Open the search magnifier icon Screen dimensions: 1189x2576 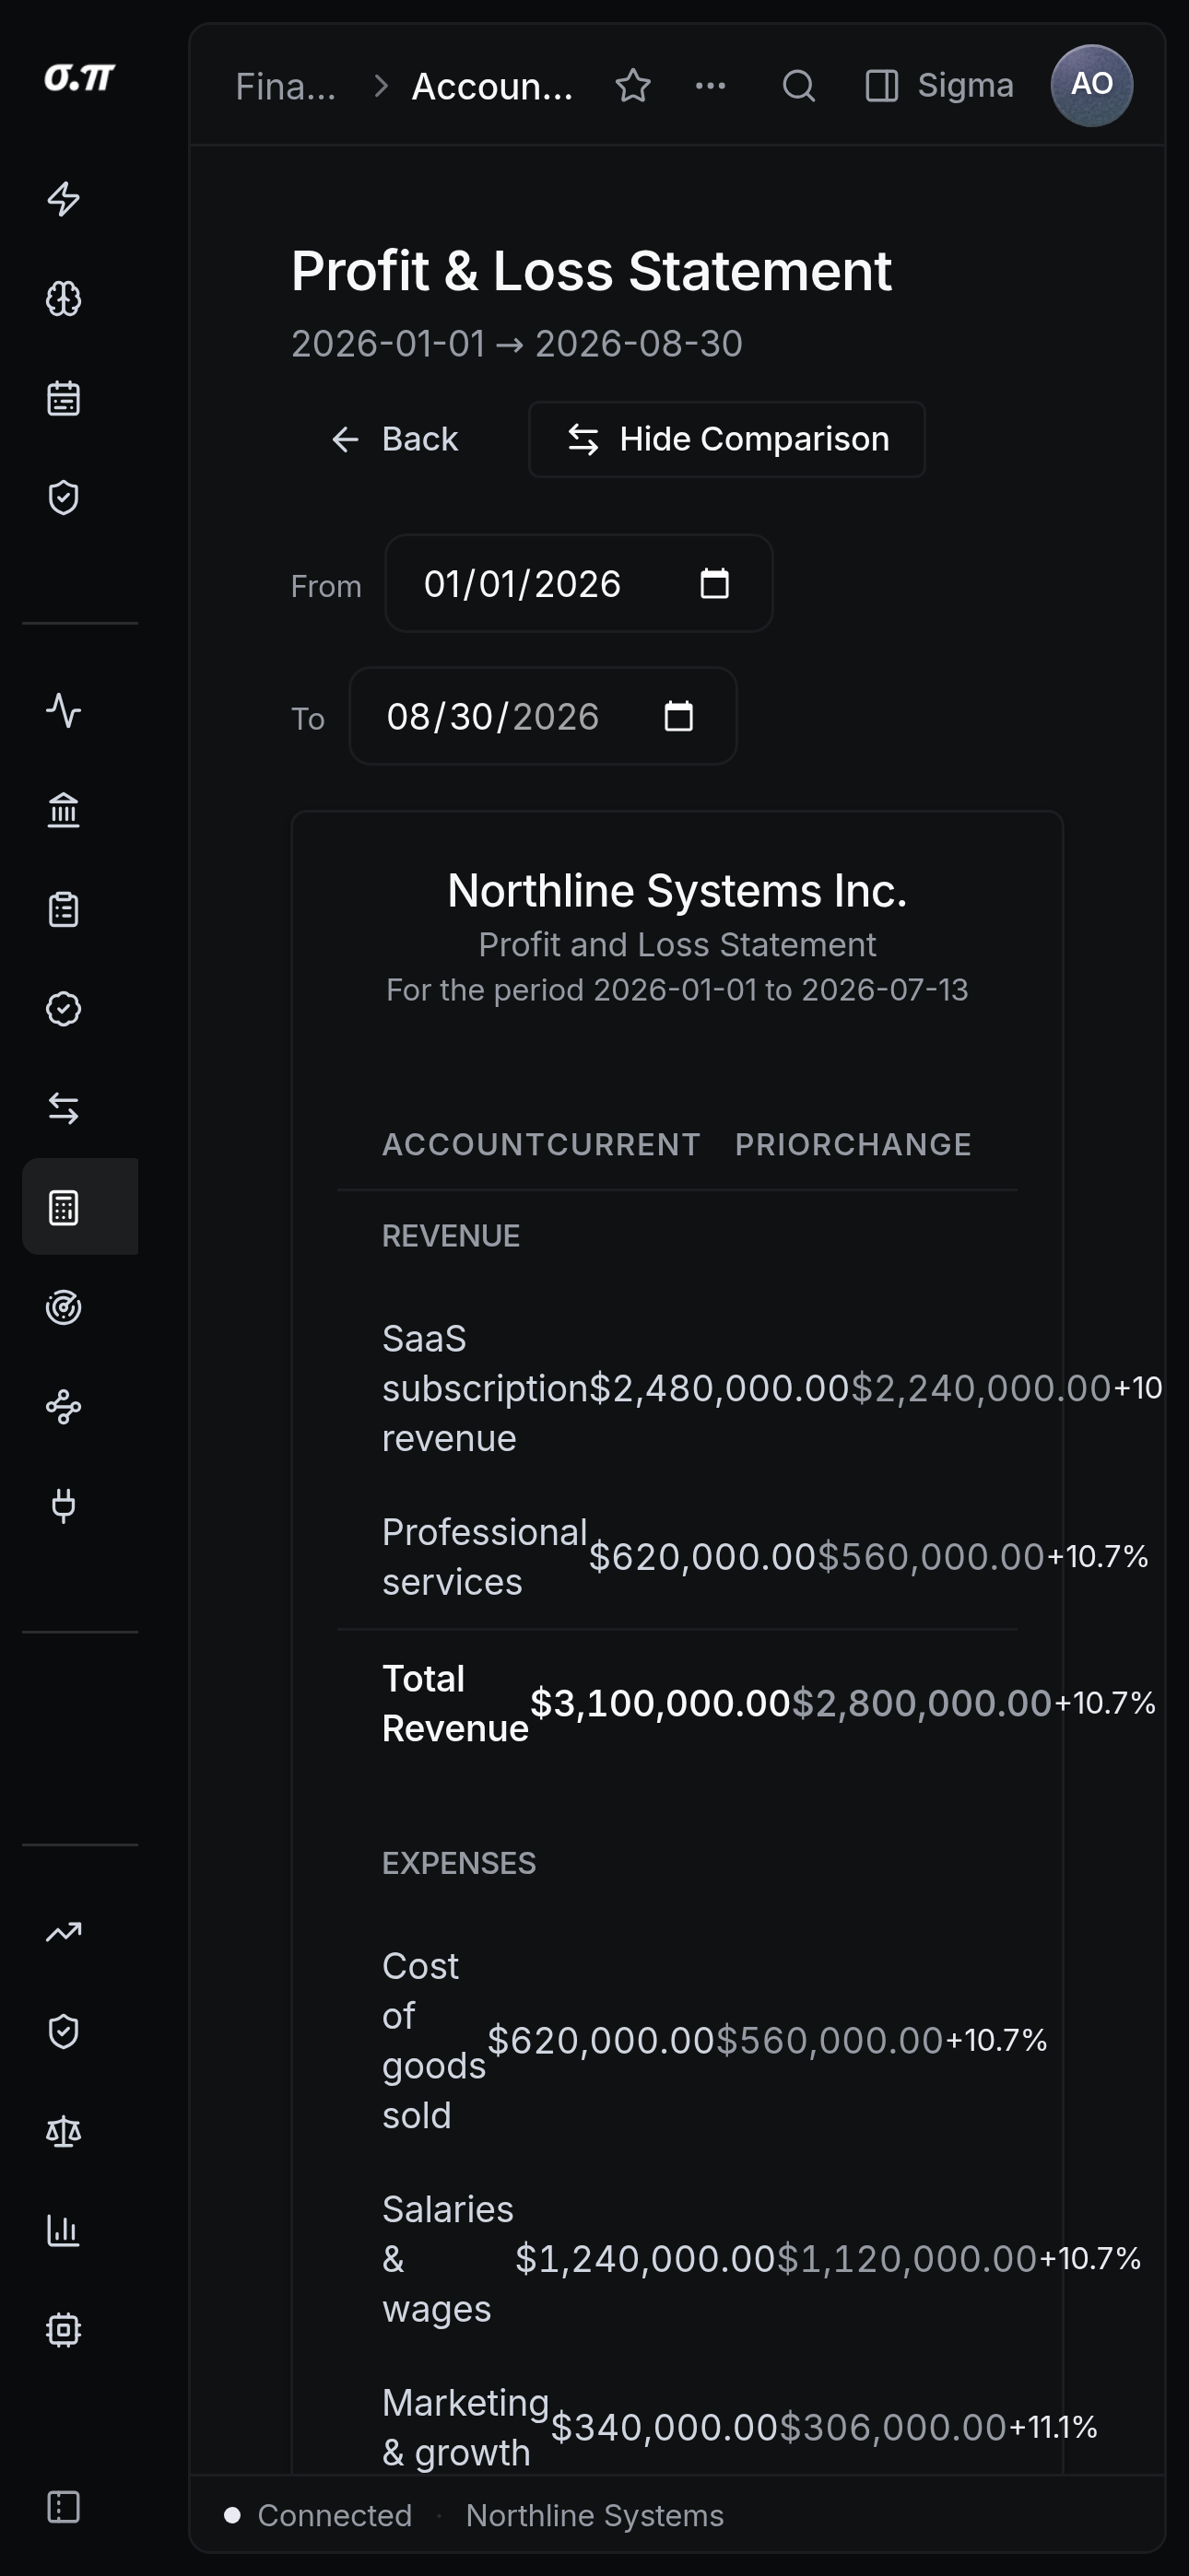[797, 86]
